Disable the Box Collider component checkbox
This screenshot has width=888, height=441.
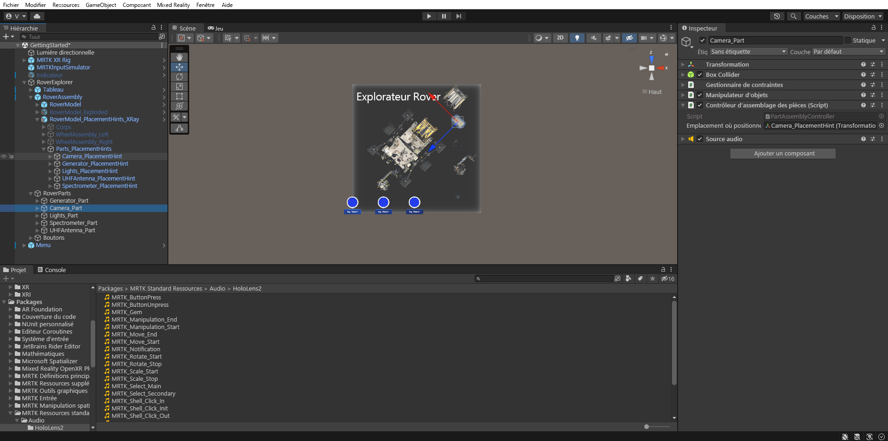[x=700, y=75]
